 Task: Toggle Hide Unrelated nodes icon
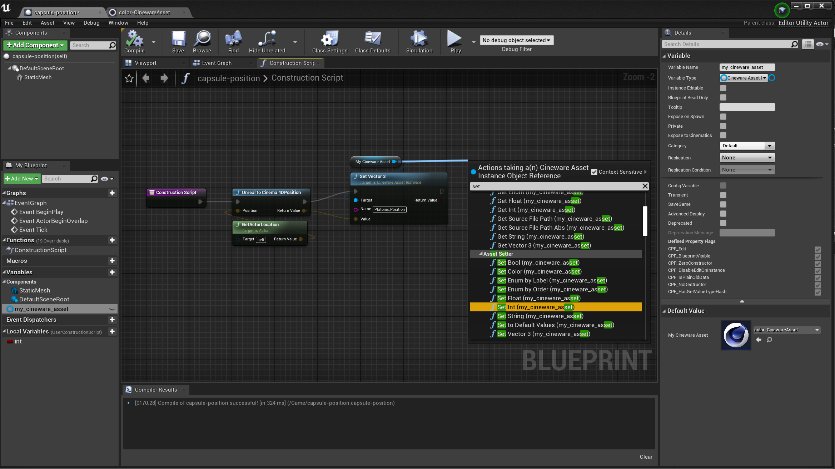pyautogui.click(x=267, y=42)
